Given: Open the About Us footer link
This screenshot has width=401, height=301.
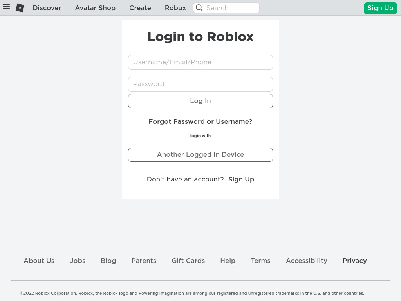Looking at the screenshot, I should pos(39,261).
